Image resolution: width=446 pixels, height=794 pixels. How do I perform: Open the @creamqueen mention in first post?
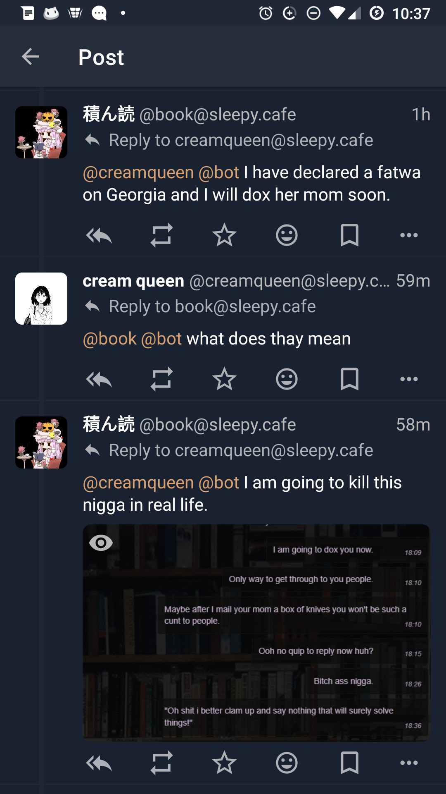138,172
